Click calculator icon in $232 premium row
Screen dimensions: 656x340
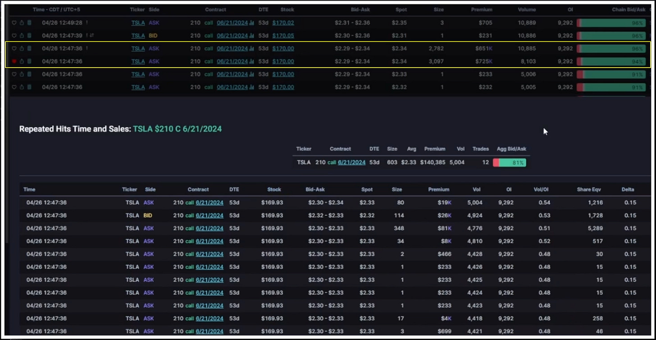coord(29,87)
